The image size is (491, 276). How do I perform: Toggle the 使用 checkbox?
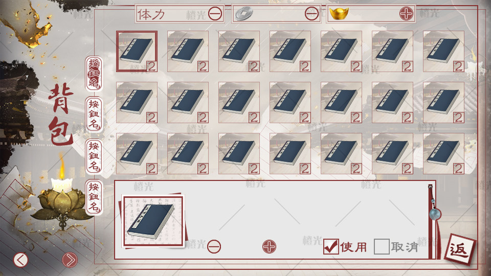tap(331, 246)
